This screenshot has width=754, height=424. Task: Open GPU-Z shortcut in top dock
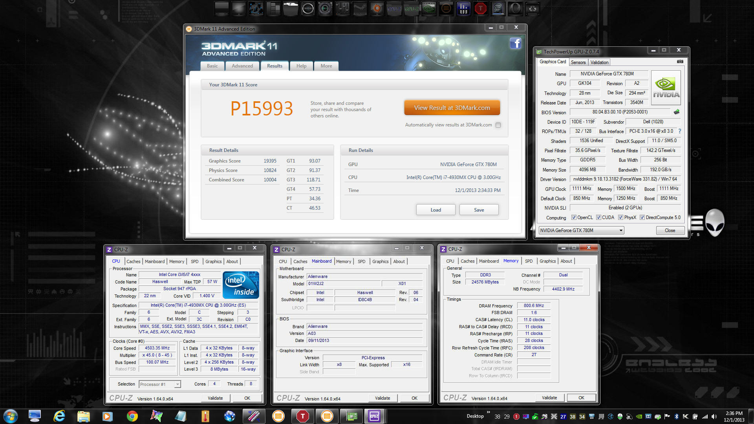pyautogui.click(x=411, y=8)
